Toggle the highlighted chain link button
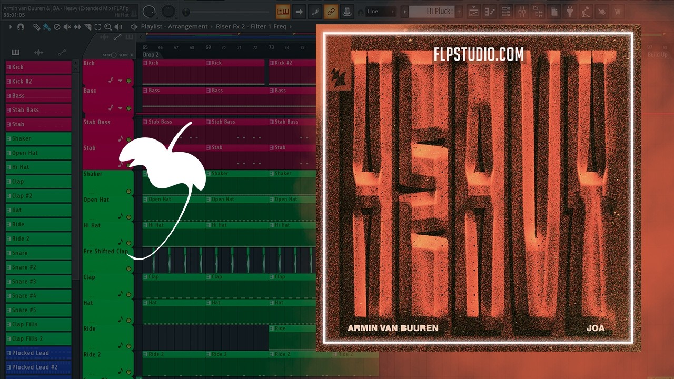 pyautogui.click(x=331, y=11)
